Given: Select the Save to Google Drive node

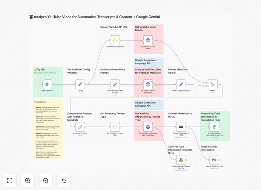Looking at the screenshot, I should pos(181,160).
